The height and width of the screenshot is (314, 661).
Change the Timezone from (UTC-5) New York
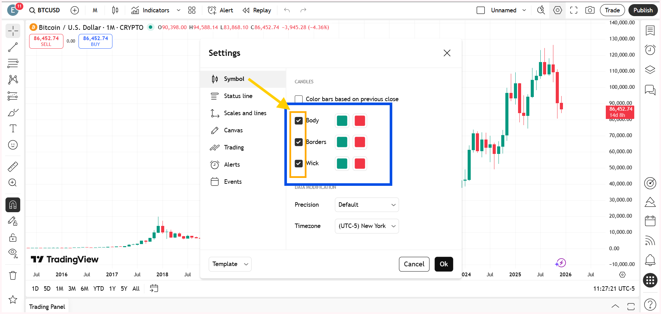click(366, 226)
